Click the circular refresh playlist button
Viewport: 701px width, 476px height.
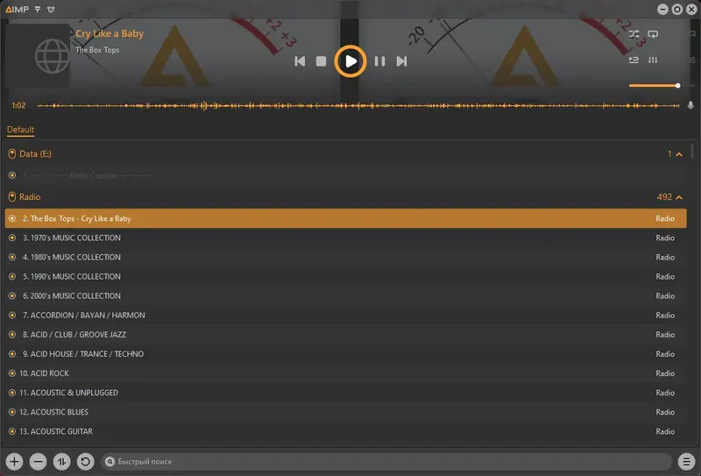pos(85,461)
